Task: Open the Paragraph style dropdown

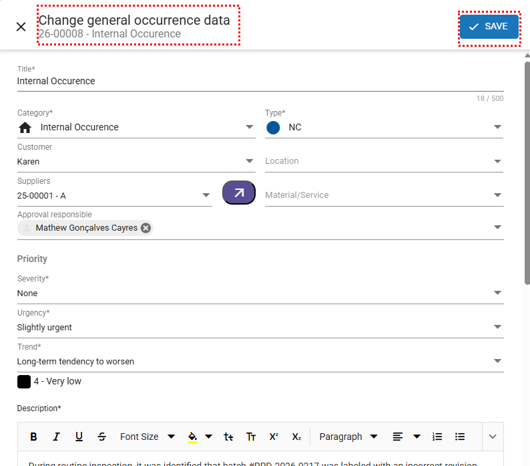Action: pos(348,437)
